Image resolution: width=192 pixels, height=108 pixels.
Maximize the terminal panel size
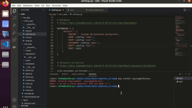186,74
